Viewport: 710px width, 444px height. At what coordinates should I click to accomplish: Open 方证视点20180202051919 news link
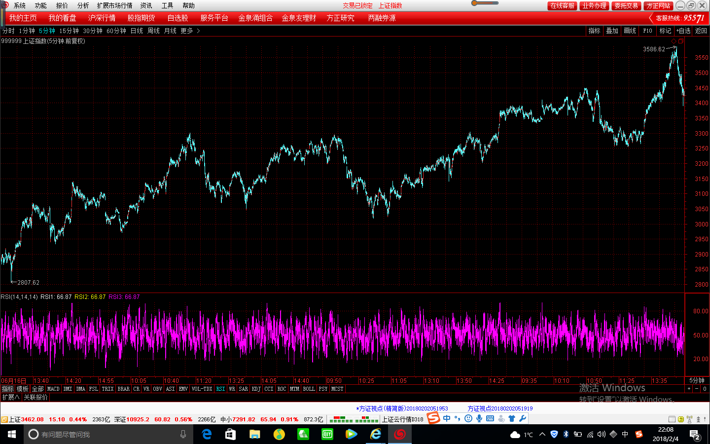500,408
